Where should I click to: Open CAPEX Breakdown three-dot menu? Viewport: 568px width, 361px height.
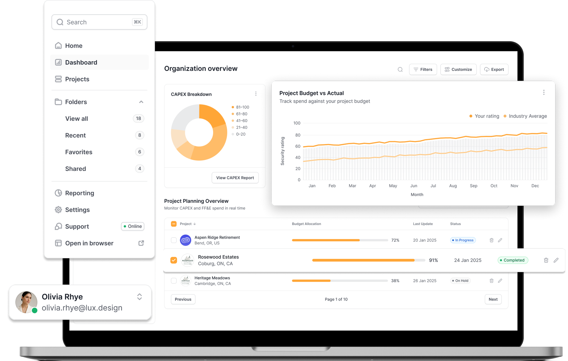tap(256, 94)
